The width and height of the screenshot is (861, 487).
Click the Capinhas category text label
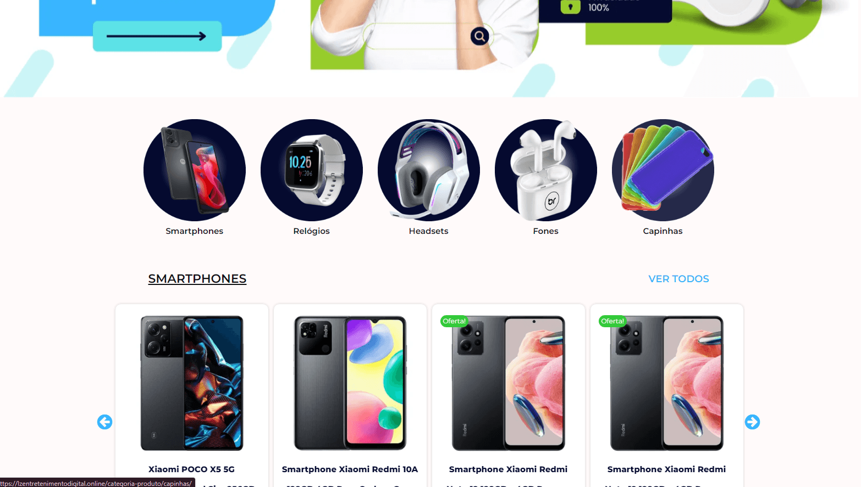(x=663, y=231)
